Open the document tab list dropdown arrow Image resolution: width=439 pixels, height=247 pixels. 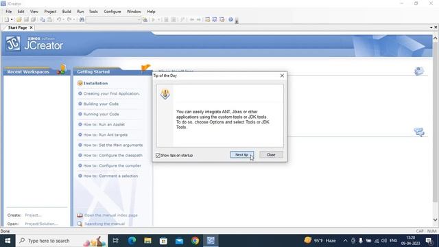(431, 27)
